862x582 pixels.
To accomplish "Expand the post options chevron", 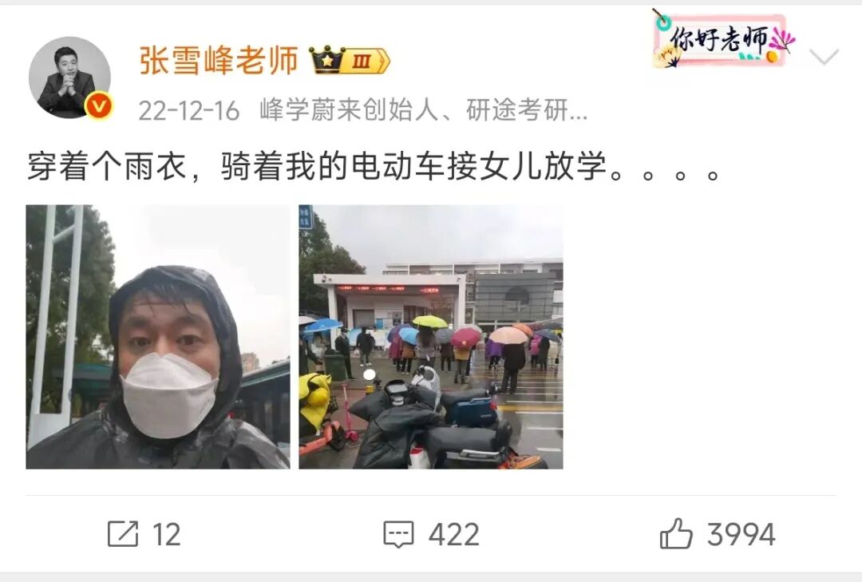I will (824, 56).
